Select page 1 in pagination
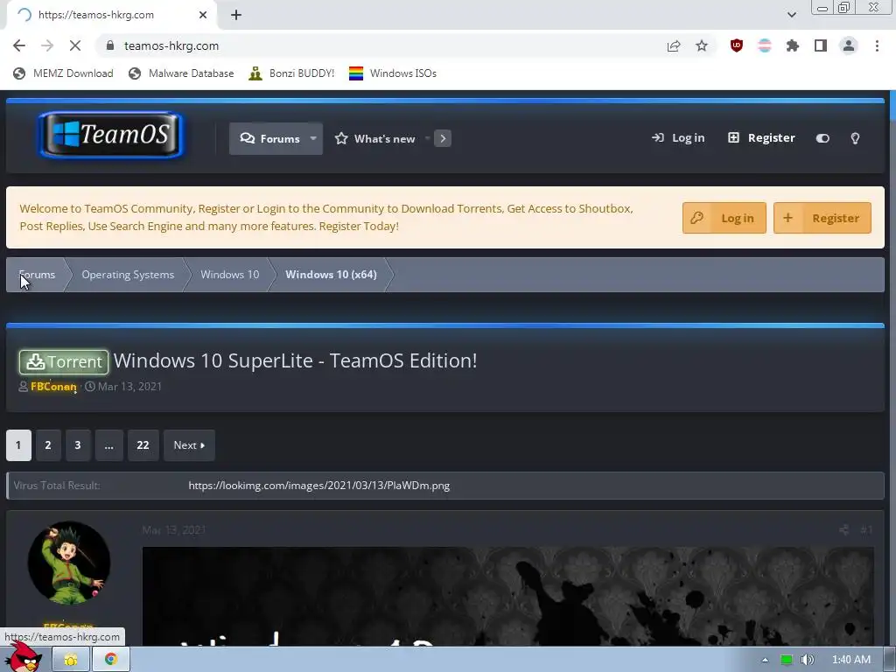 pos(18,445)
